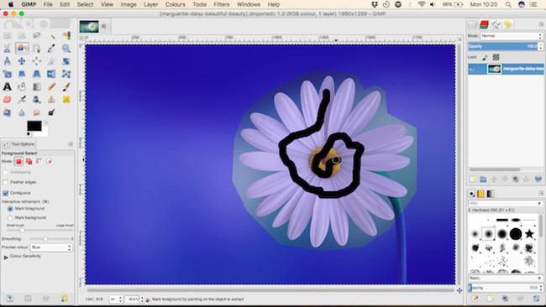The image size is (546, 307).
Task: Open the Colours menu
Action: [x=176, y=4]
